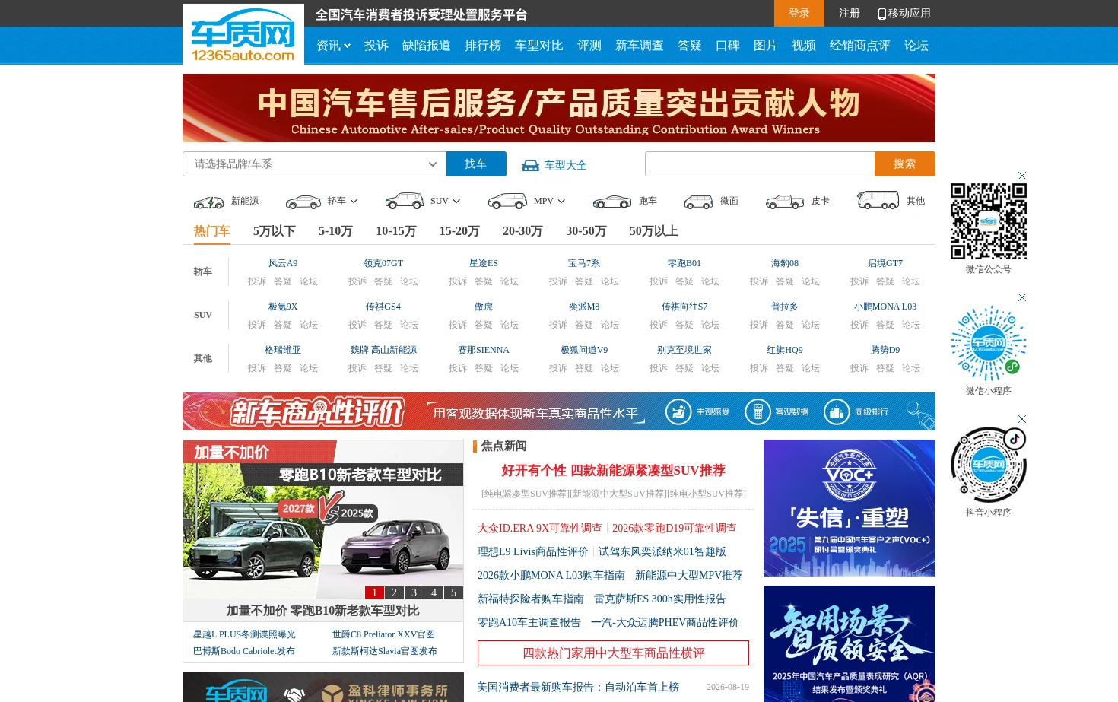The width and height of the screenshot is (1118, 702).
Task: Open the 中国汽车售后服务 award banner
Action: pyautogui.click(x=559, y=108)
